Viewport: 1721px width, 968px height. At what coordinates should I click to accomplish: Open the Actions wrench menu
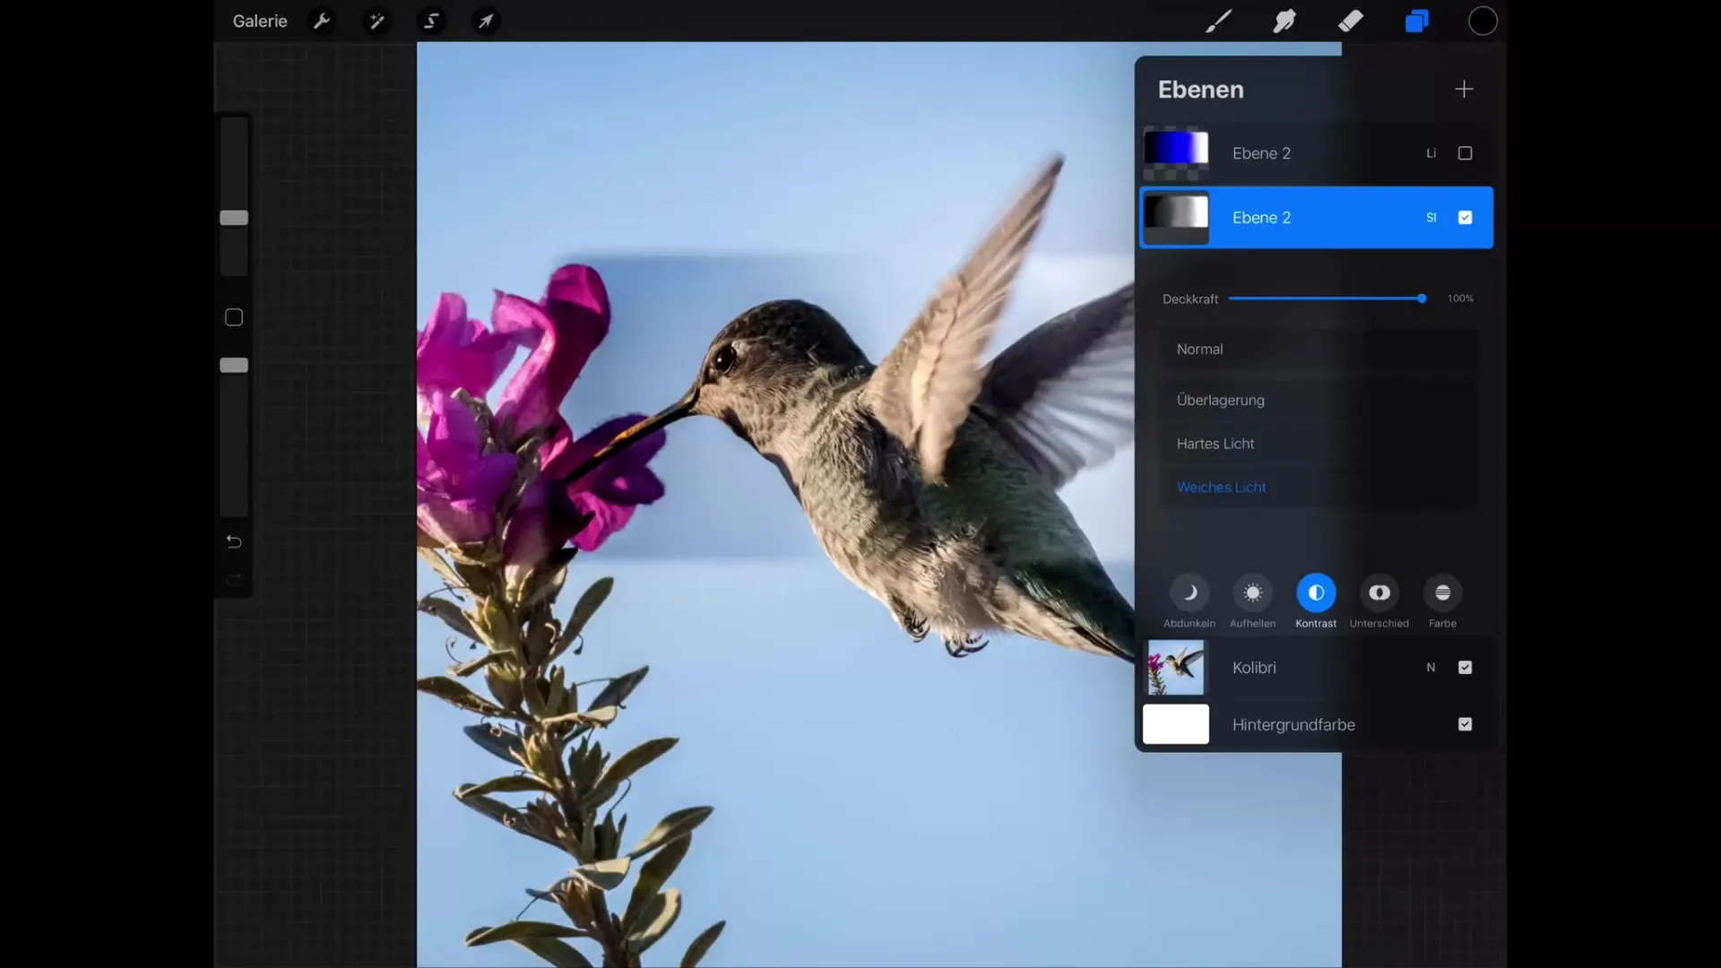pos(322,21)
